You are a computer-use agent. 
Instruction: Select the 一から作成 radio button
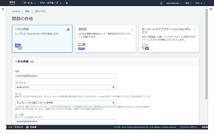pyautogui.click(x=68, y=30)
